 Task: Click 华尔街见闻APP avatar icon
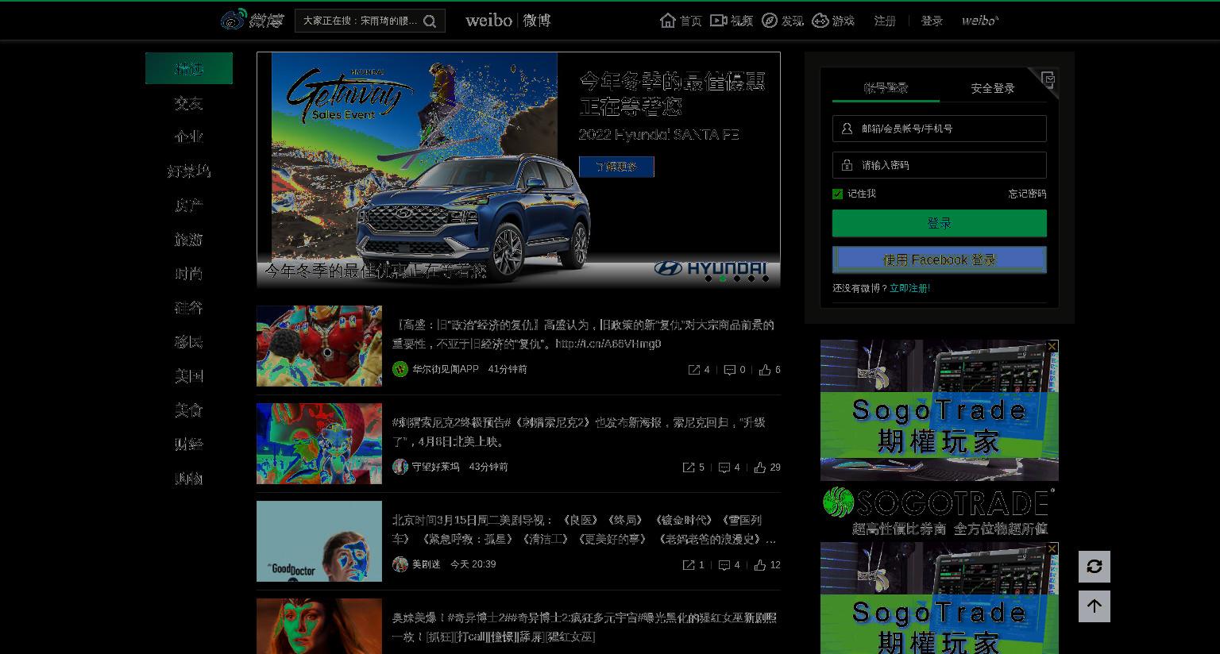pyautogui.click(x=400, y=369)
